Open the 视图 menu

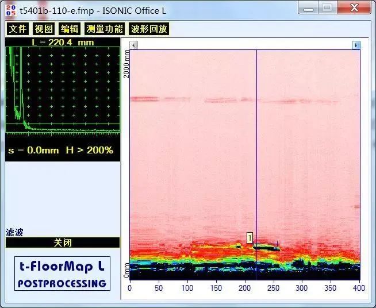[44, 29]
